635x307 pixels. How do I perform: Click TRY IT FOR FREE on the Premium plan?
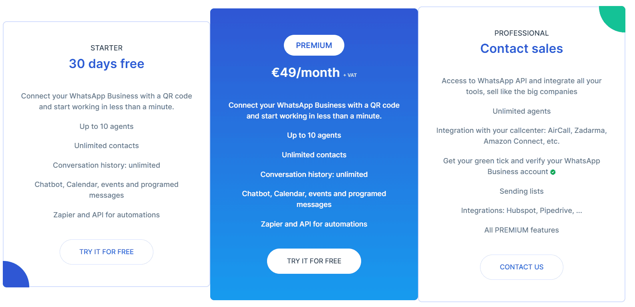pyautogui.click(x=314, y=261)
